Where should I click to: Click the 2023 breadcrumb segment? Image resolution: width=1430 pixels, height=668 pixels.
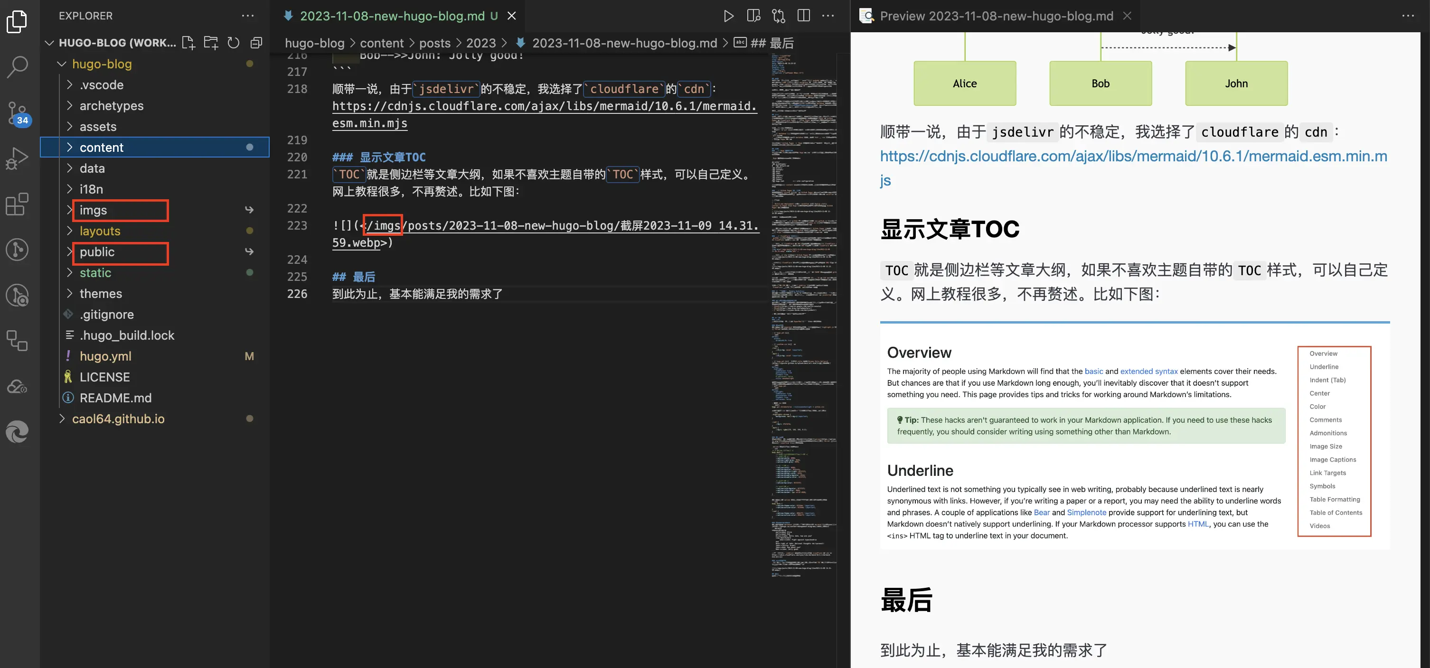pyautogui.click(x=481, y=43)
